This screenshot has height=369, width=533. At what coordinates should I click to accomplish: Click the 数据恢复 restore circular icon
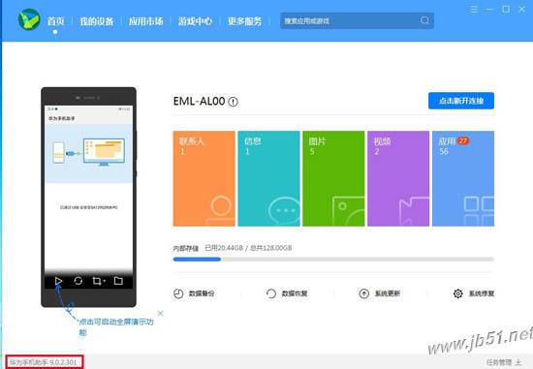click(x=271, y=293)
